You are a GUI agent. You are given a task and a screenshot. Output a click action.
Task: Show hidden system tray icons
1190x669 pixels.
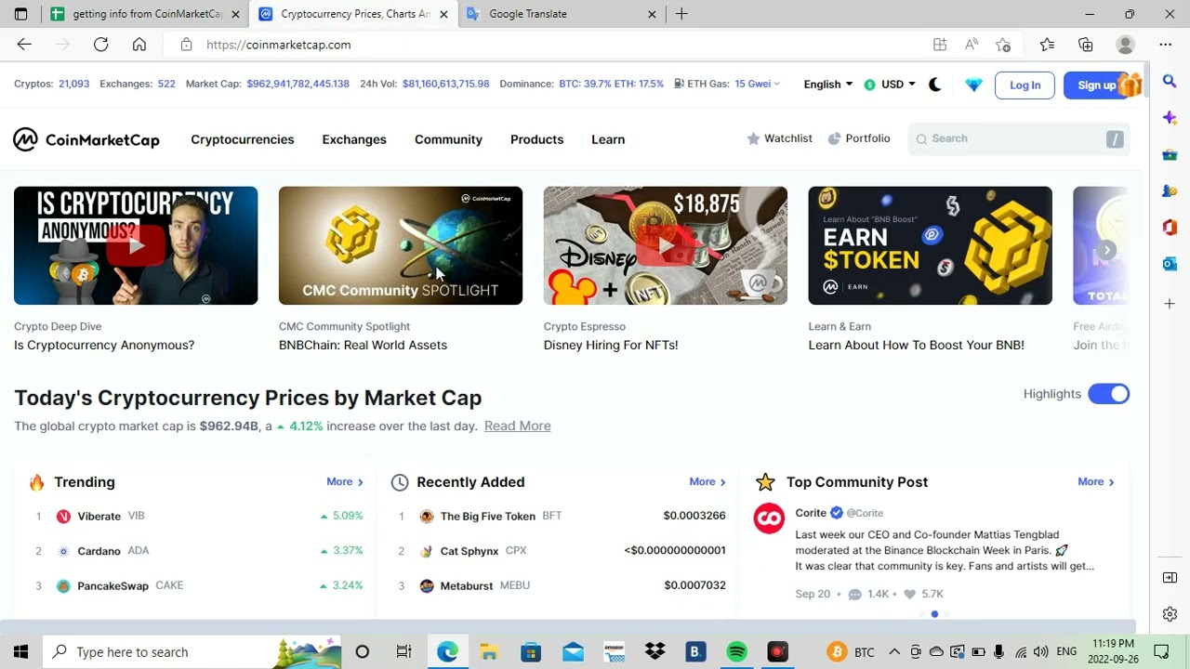pyautogui.click(x=894, y=651)
